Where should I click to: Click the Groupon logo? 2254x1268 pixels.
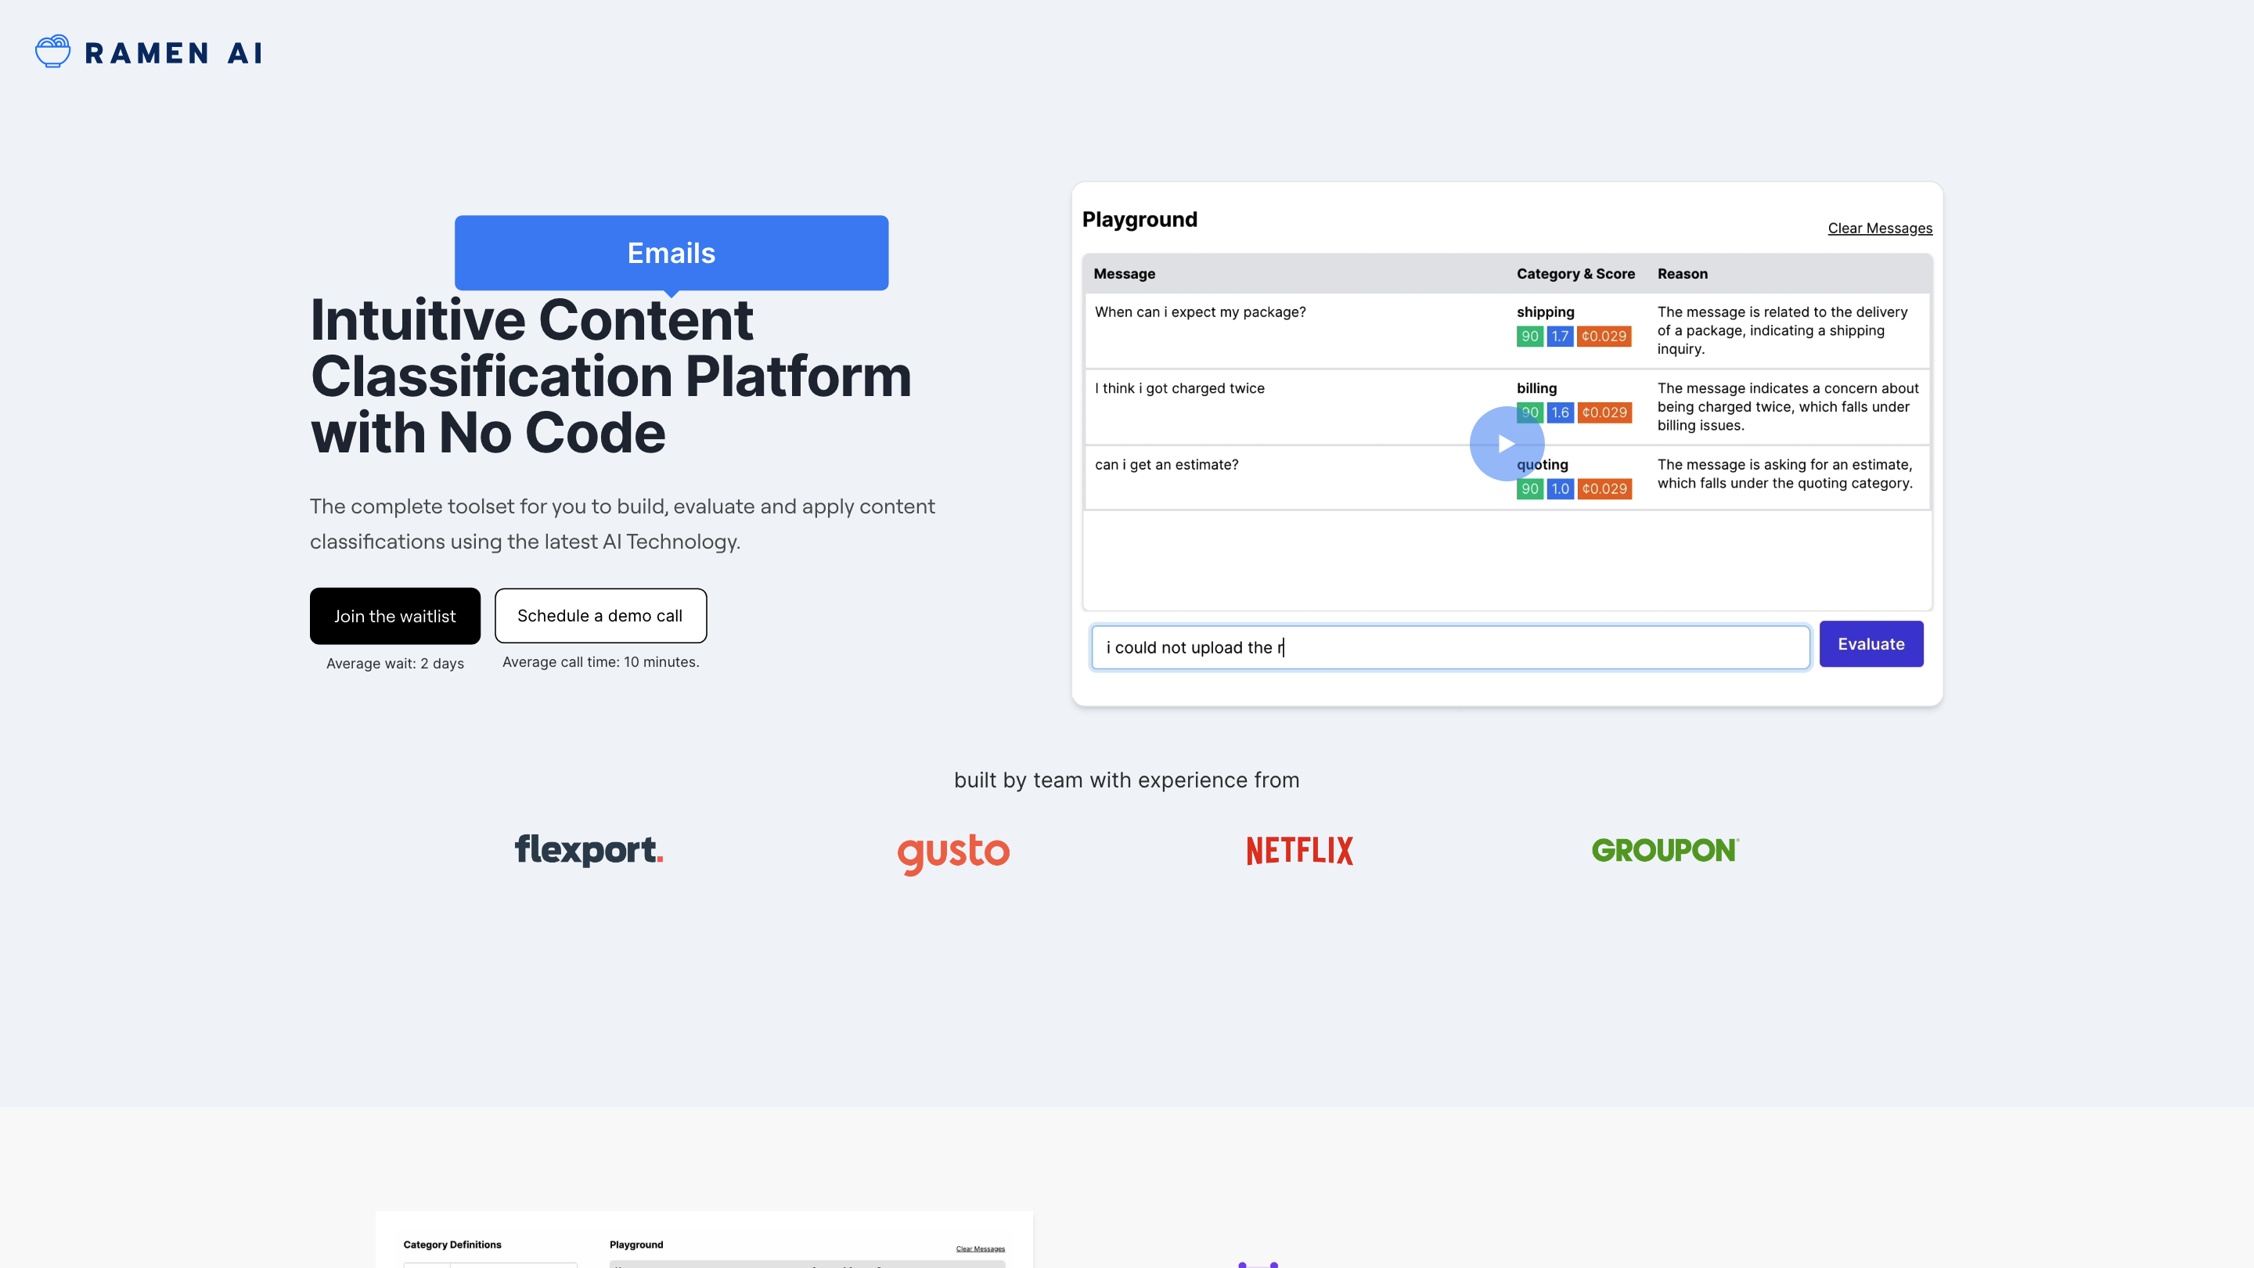(1664, 850)
